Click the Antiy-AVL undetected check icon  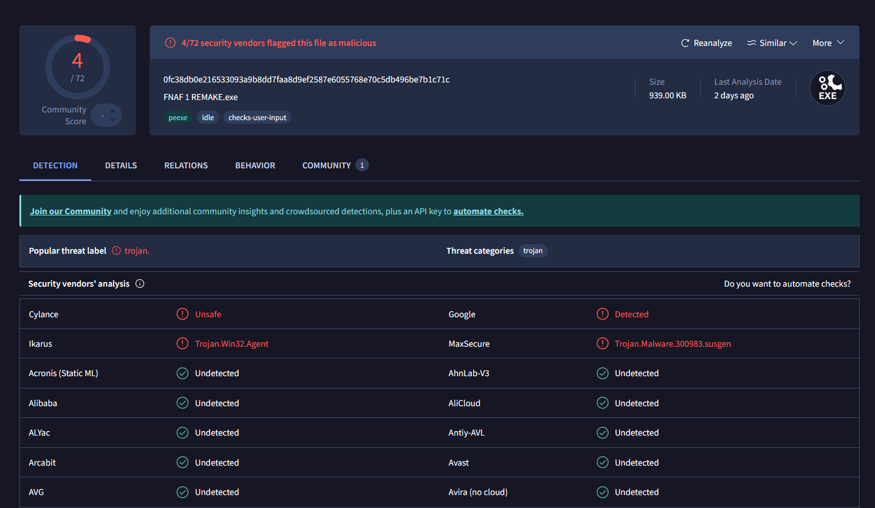coord(603,433)
